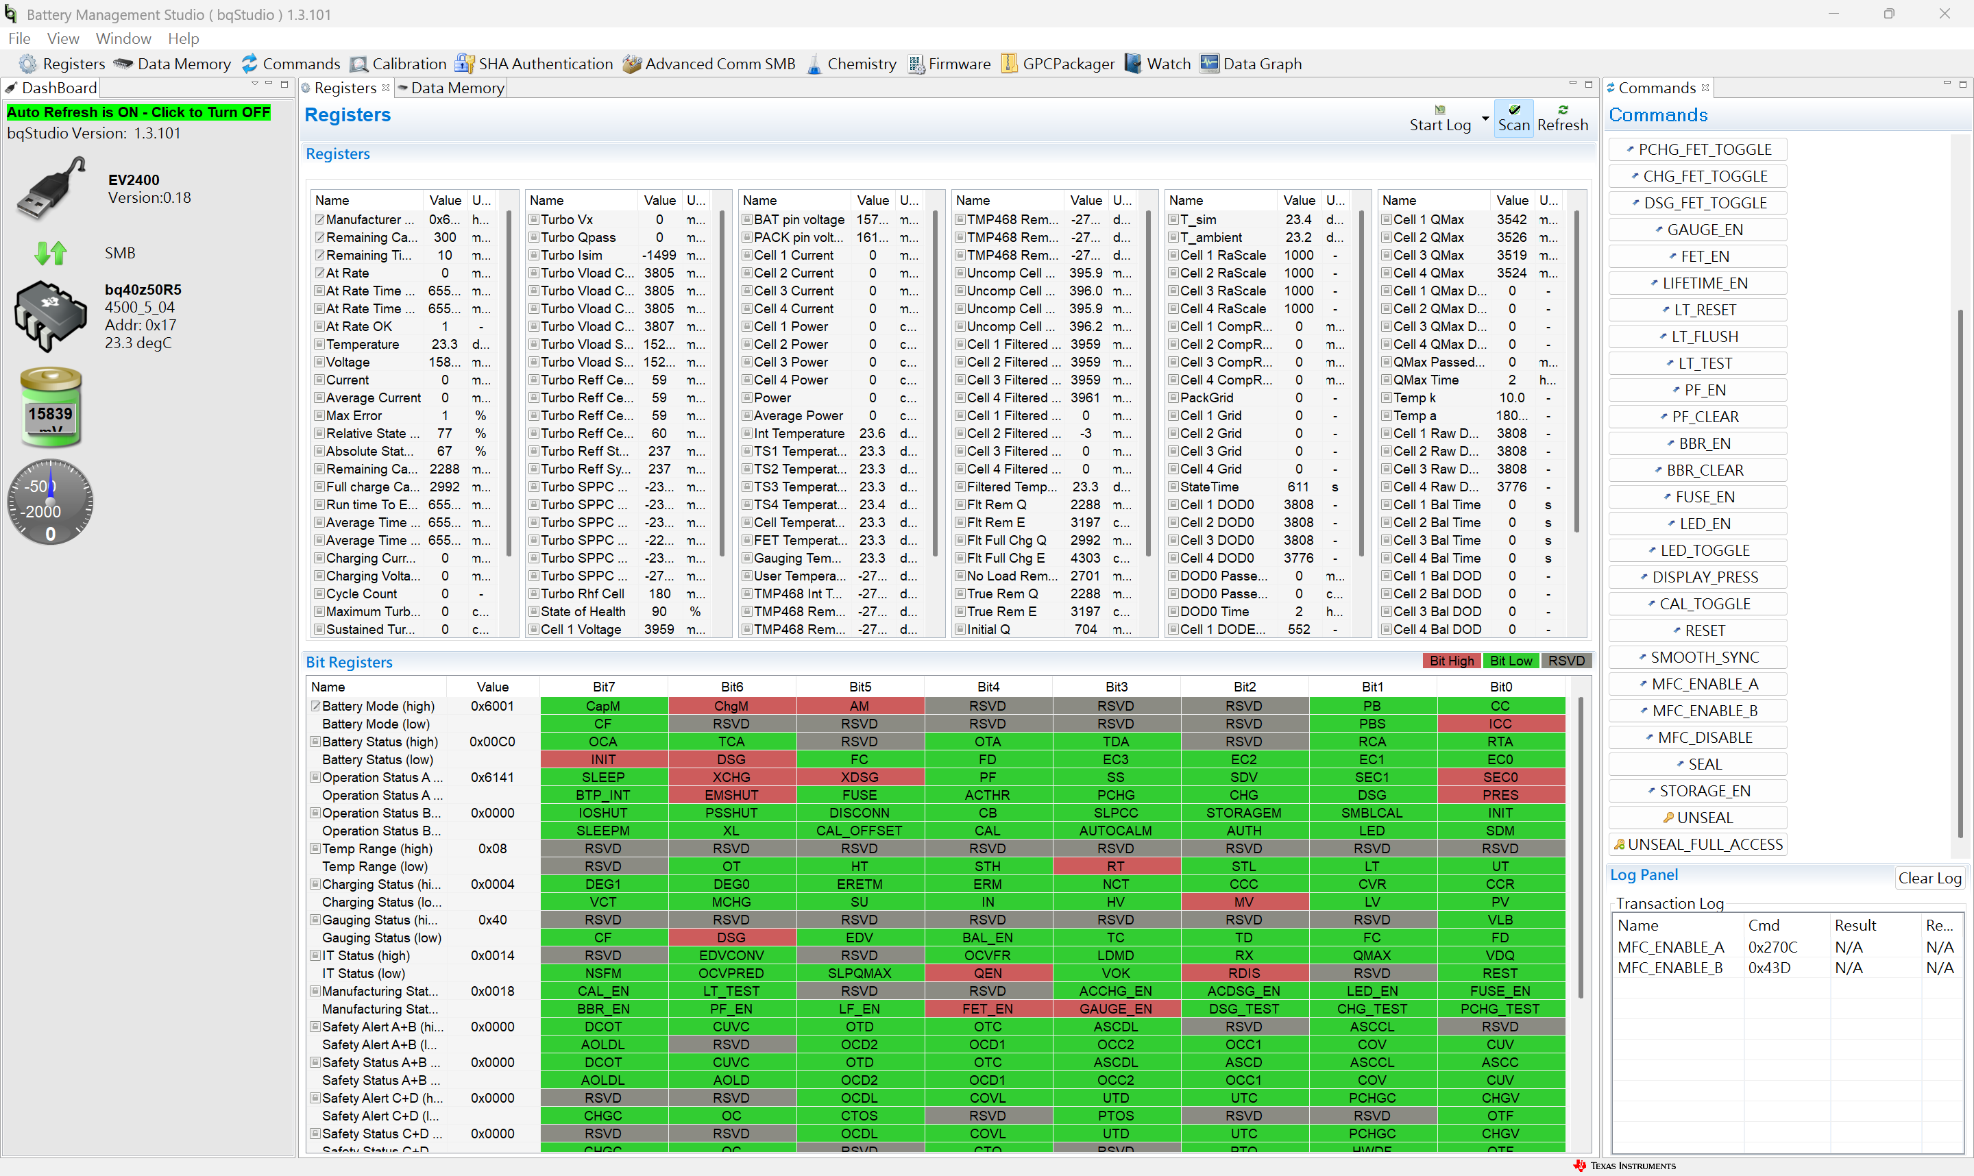Click the Firmware toolbar icon
Screen dimensions: 1974x1176
click(916, 64)
